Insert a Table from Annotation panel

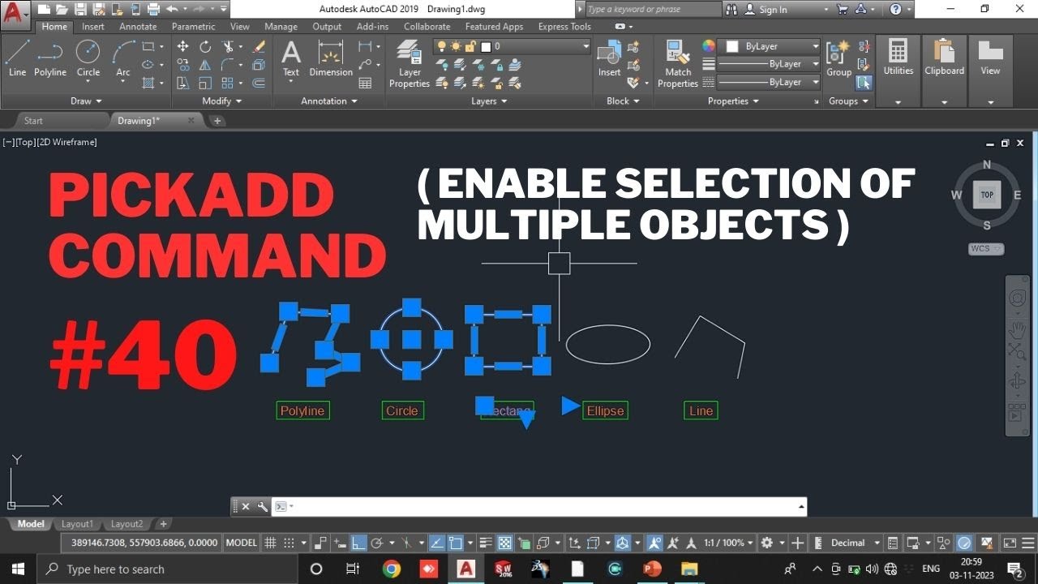(x=365, y=83)
